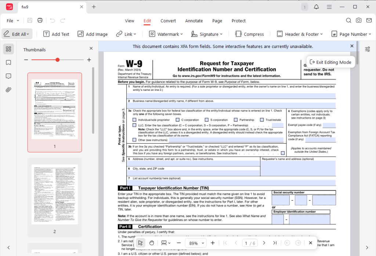
Task: Dismiss the XFA form fields notice
Action: pyautogui.click(x=352, y=46)
